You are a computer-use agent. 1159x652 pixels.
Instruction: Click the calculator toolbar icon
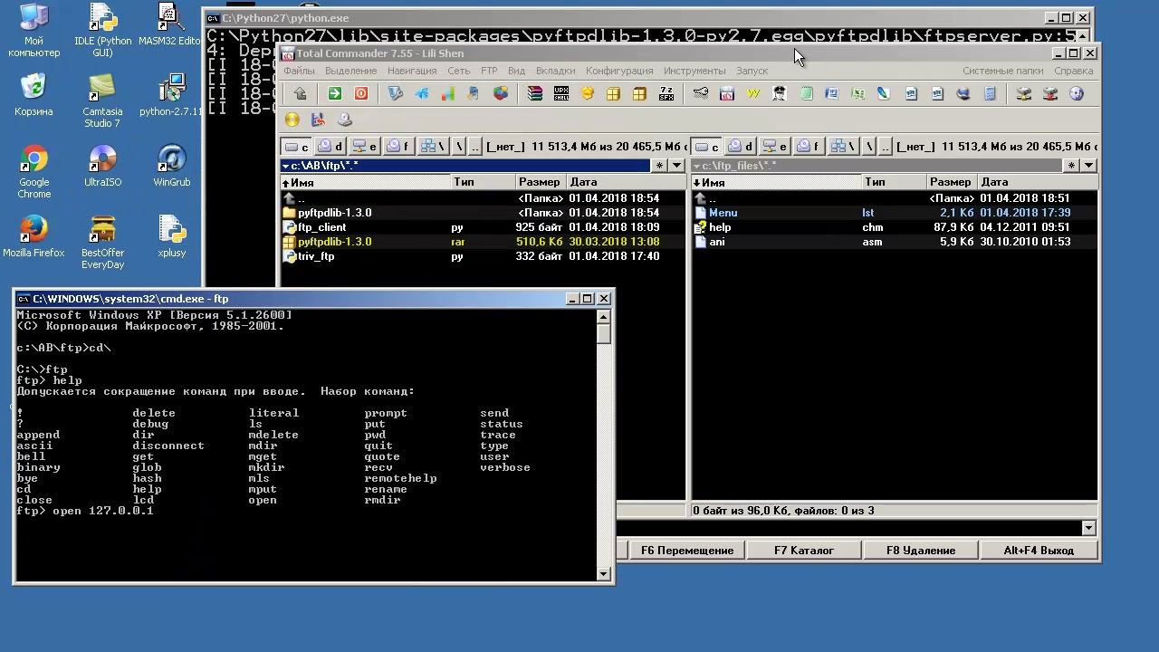click(990, 93)
